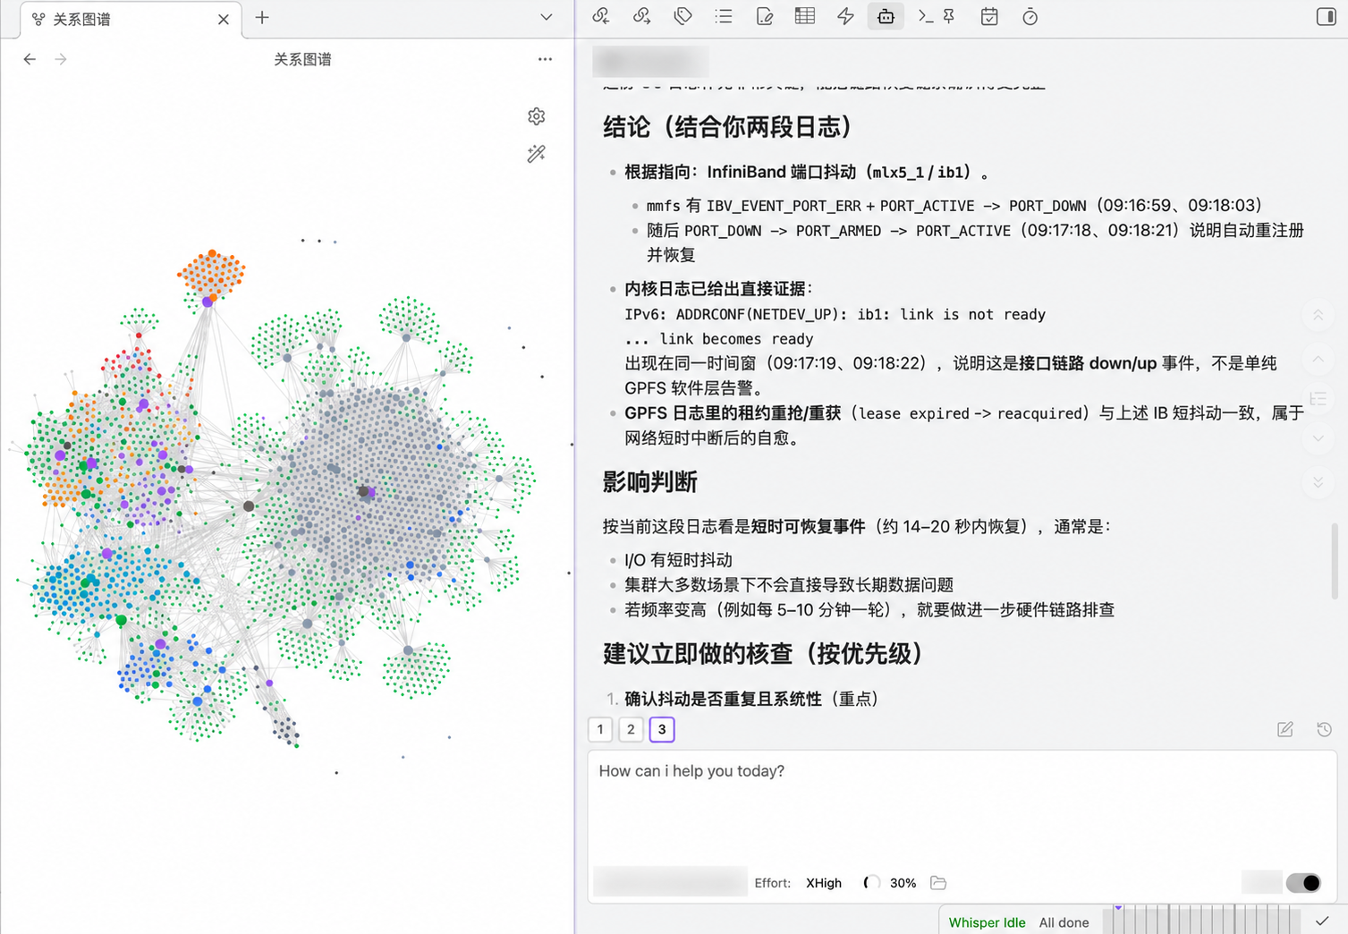Open the table view icon

pos(805,16)
